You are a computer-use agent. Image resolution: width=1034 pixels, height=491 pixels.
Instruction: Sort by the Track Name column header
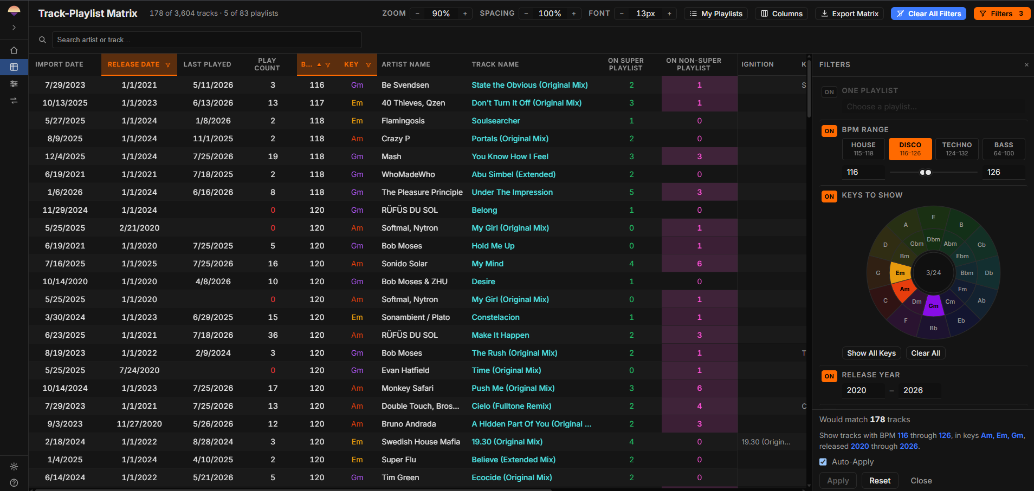point(495,64)
